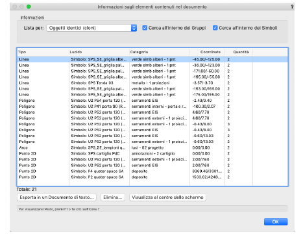Image resolution: width=303 pixels, height=239 pixels.
Task: Sort by the Lucido column header
Action: pos(99,52)
